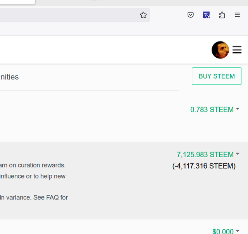Select the 'See FAQ for' text line

[x=51, y=198]
